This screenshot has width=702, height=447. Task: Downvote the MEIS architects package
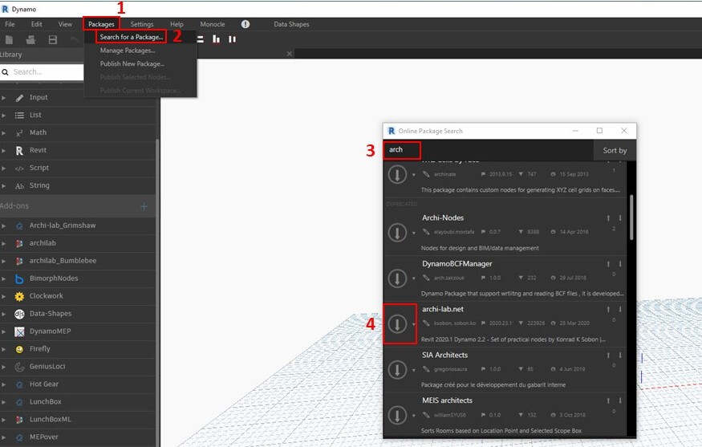coord(620,400)
